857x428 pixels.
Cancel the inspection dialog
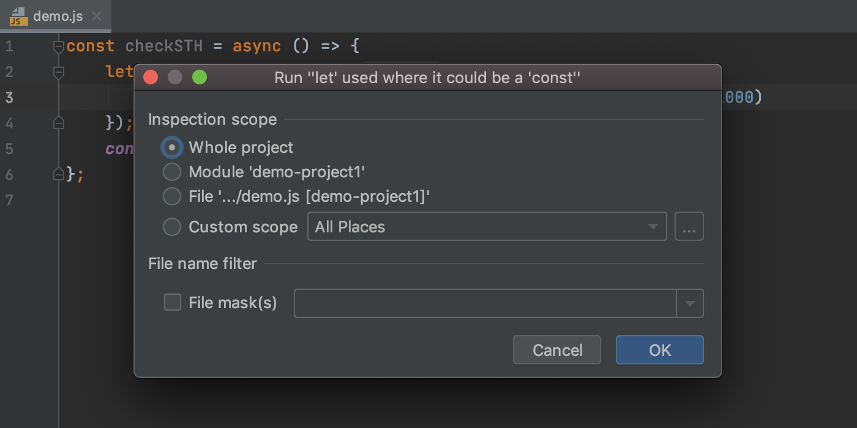[556, 350]
